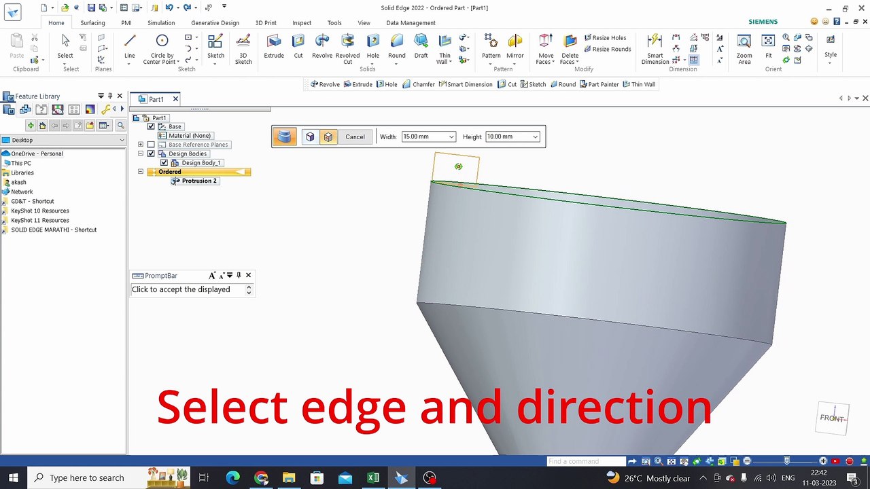Image resolution: width=870 pixels, height=489 pixels.
Task: Click the Cut tool in Solids group
Action: (x=298, y=46)
